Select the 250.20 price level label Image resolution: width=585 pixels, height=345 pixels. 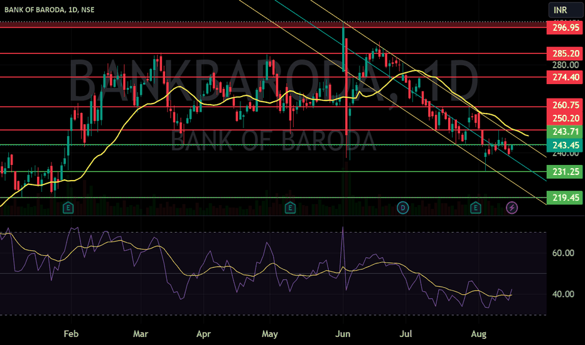pos(565,119)
